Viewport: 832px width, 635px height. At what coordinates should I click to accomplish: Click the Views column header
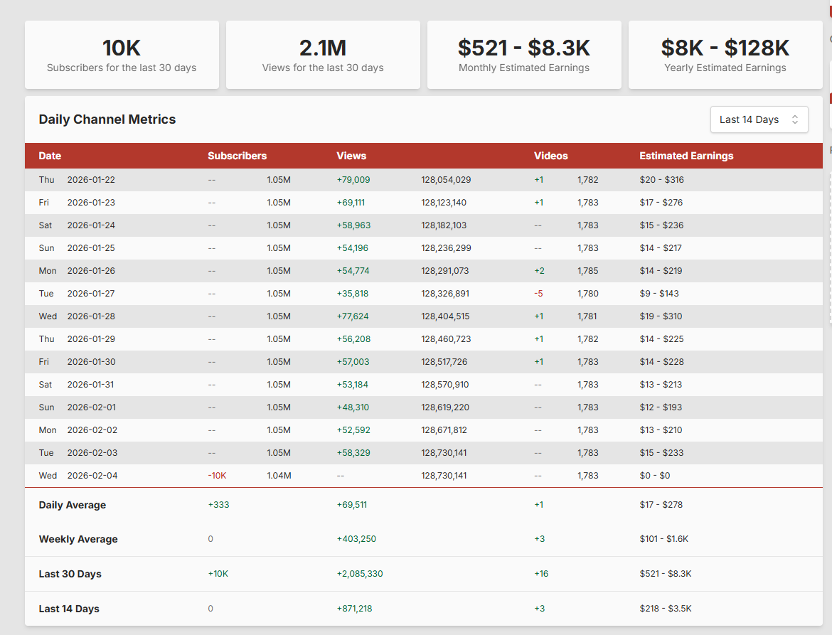pos(351,156)
